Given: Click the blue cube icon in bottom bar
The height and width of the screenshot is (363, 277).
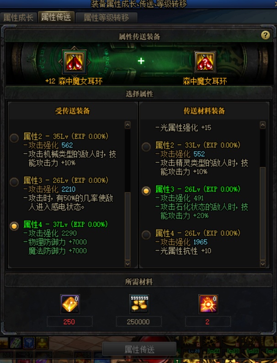Looking at the screenshot, I should point(29,343).
